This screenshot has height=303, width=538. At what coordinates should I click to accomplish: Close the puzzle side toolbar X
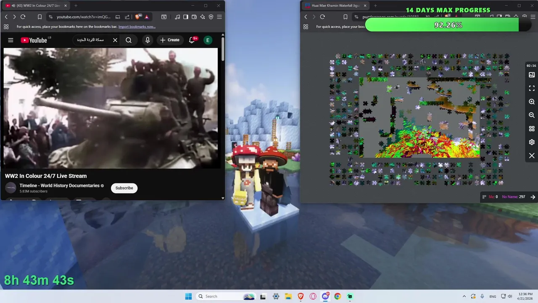[532, 156]
